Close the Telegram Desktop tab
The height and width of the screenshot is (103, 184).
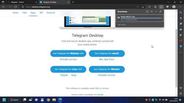coord(68,2)
